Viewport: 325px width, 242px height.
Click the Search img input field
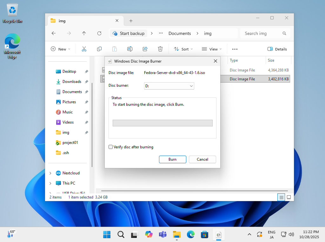[x=262, y=33]
